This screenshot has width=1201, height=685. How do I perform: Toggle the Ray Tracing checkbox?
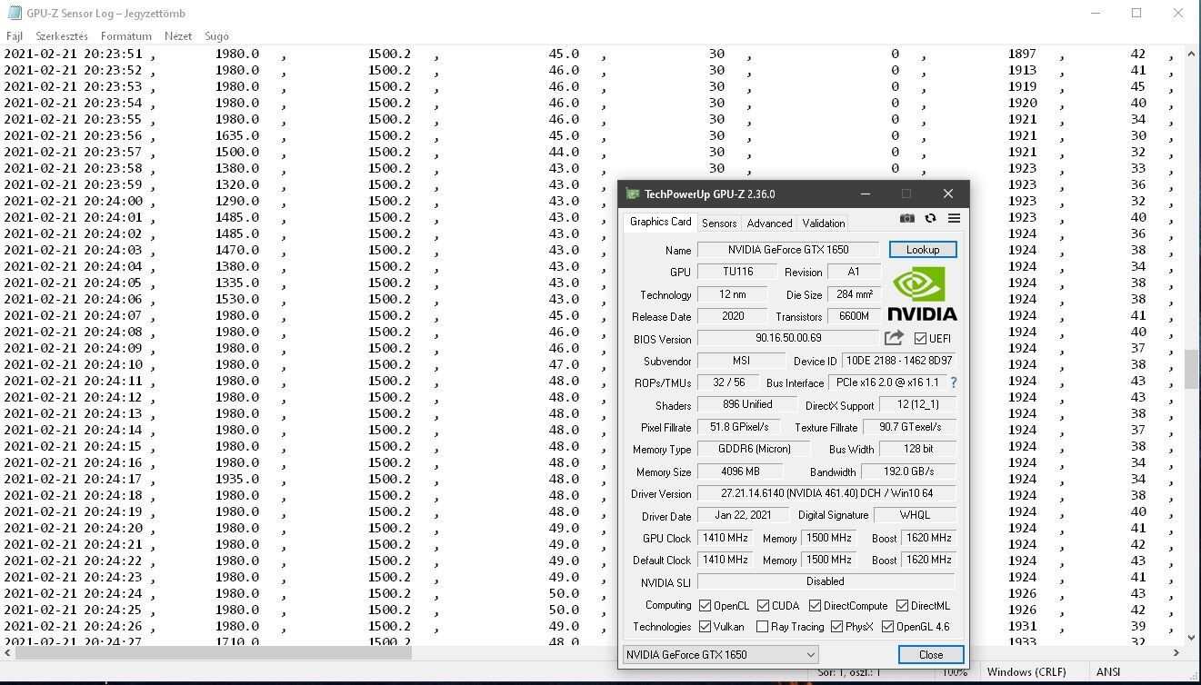[762, 627]
